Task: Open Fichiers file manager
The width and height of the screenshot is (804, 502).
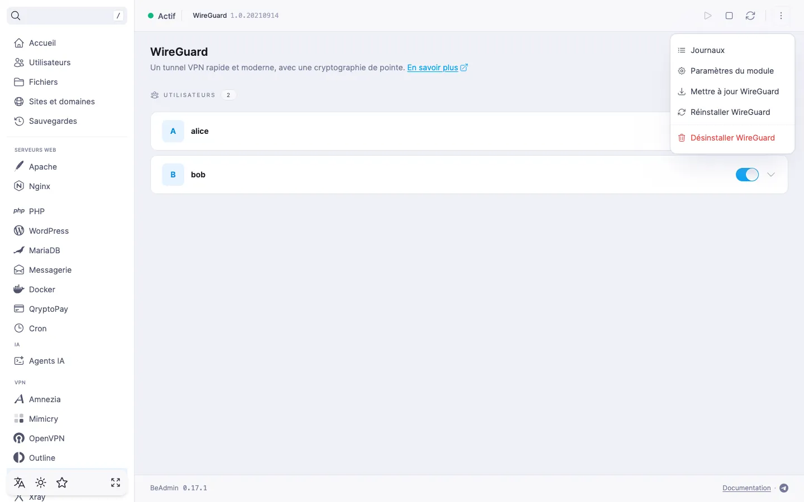Action: pyautogui.click(x=67, y=82)
